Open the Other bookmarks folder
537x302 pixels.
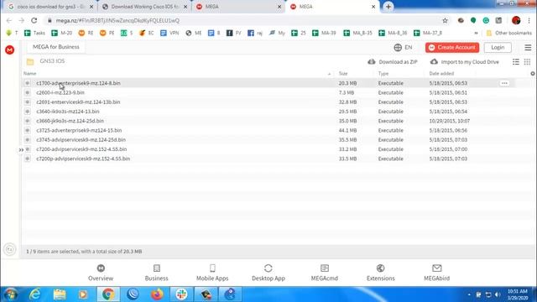tap(509, 33)
